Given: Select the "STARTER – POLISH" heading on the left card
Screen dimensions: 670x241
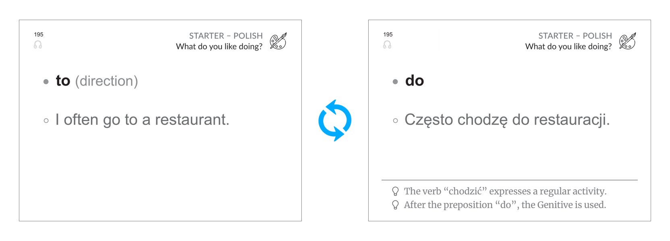Looking at the screenshot, I should [226, 36].
